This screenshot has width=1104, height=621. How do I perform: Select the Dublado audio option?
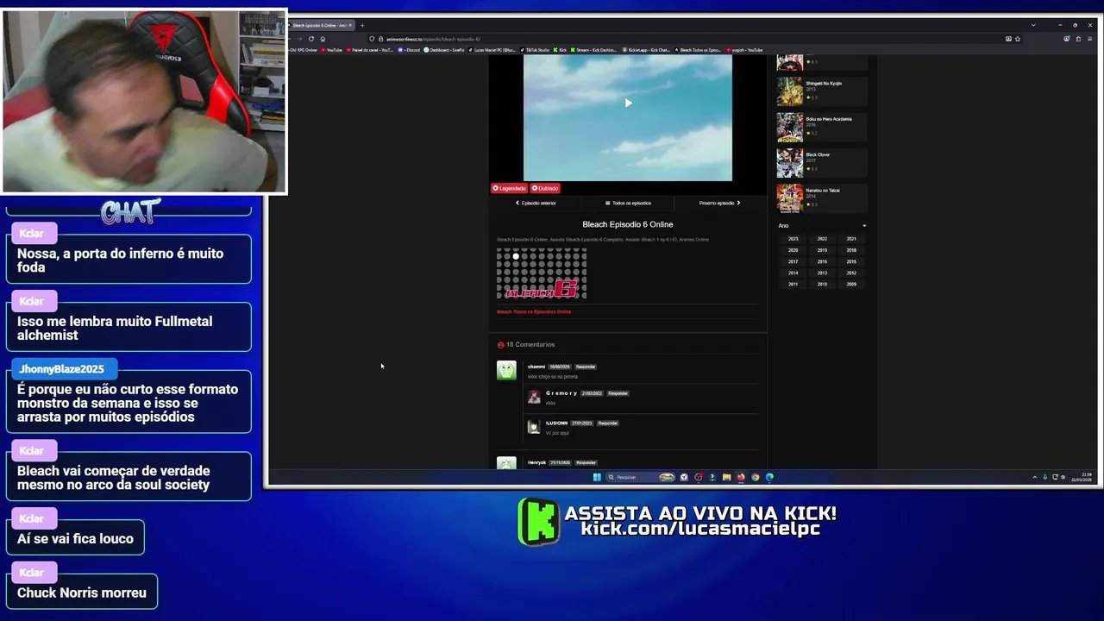[545, 188]
